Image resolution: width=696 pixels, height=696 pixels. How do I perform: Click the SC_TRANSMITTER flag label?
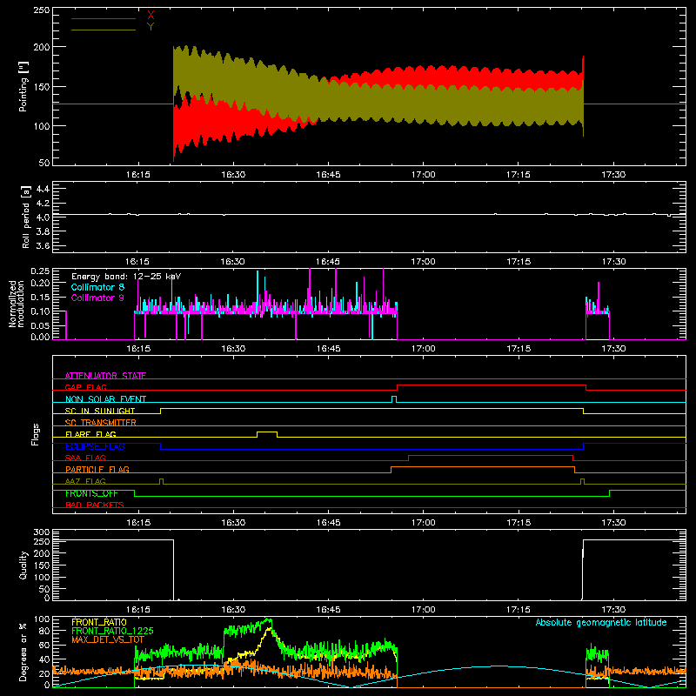101,423
